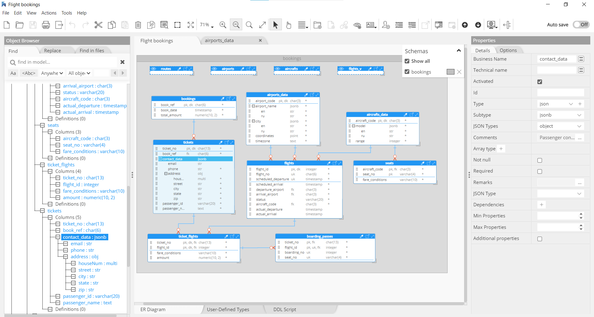Viewport: 594px width, 317px height.
Task: Toggle the <Abc> whole word button
Action: 29,73
